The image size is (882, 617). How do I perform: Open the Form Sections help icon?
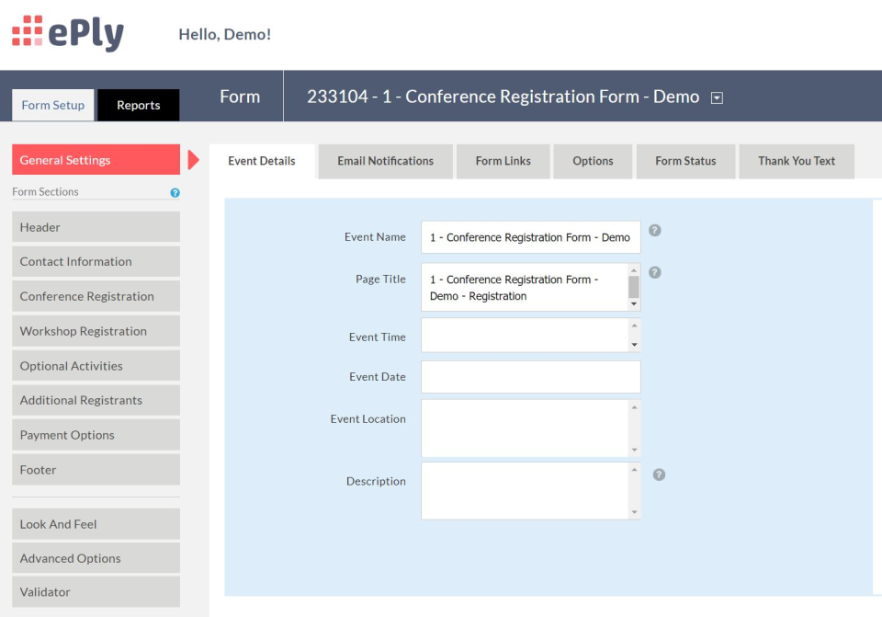tap(175, 192)
